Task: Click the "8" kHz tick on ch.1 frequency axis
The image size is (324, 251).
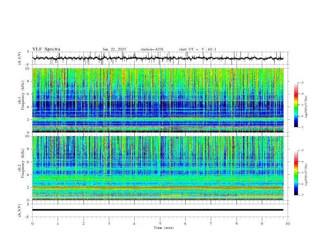Action: (x=29, y=81)
